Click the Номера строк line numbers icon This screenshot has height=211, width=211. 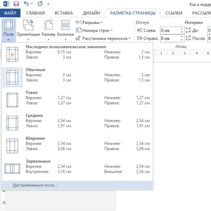click(x=79, y=30)
